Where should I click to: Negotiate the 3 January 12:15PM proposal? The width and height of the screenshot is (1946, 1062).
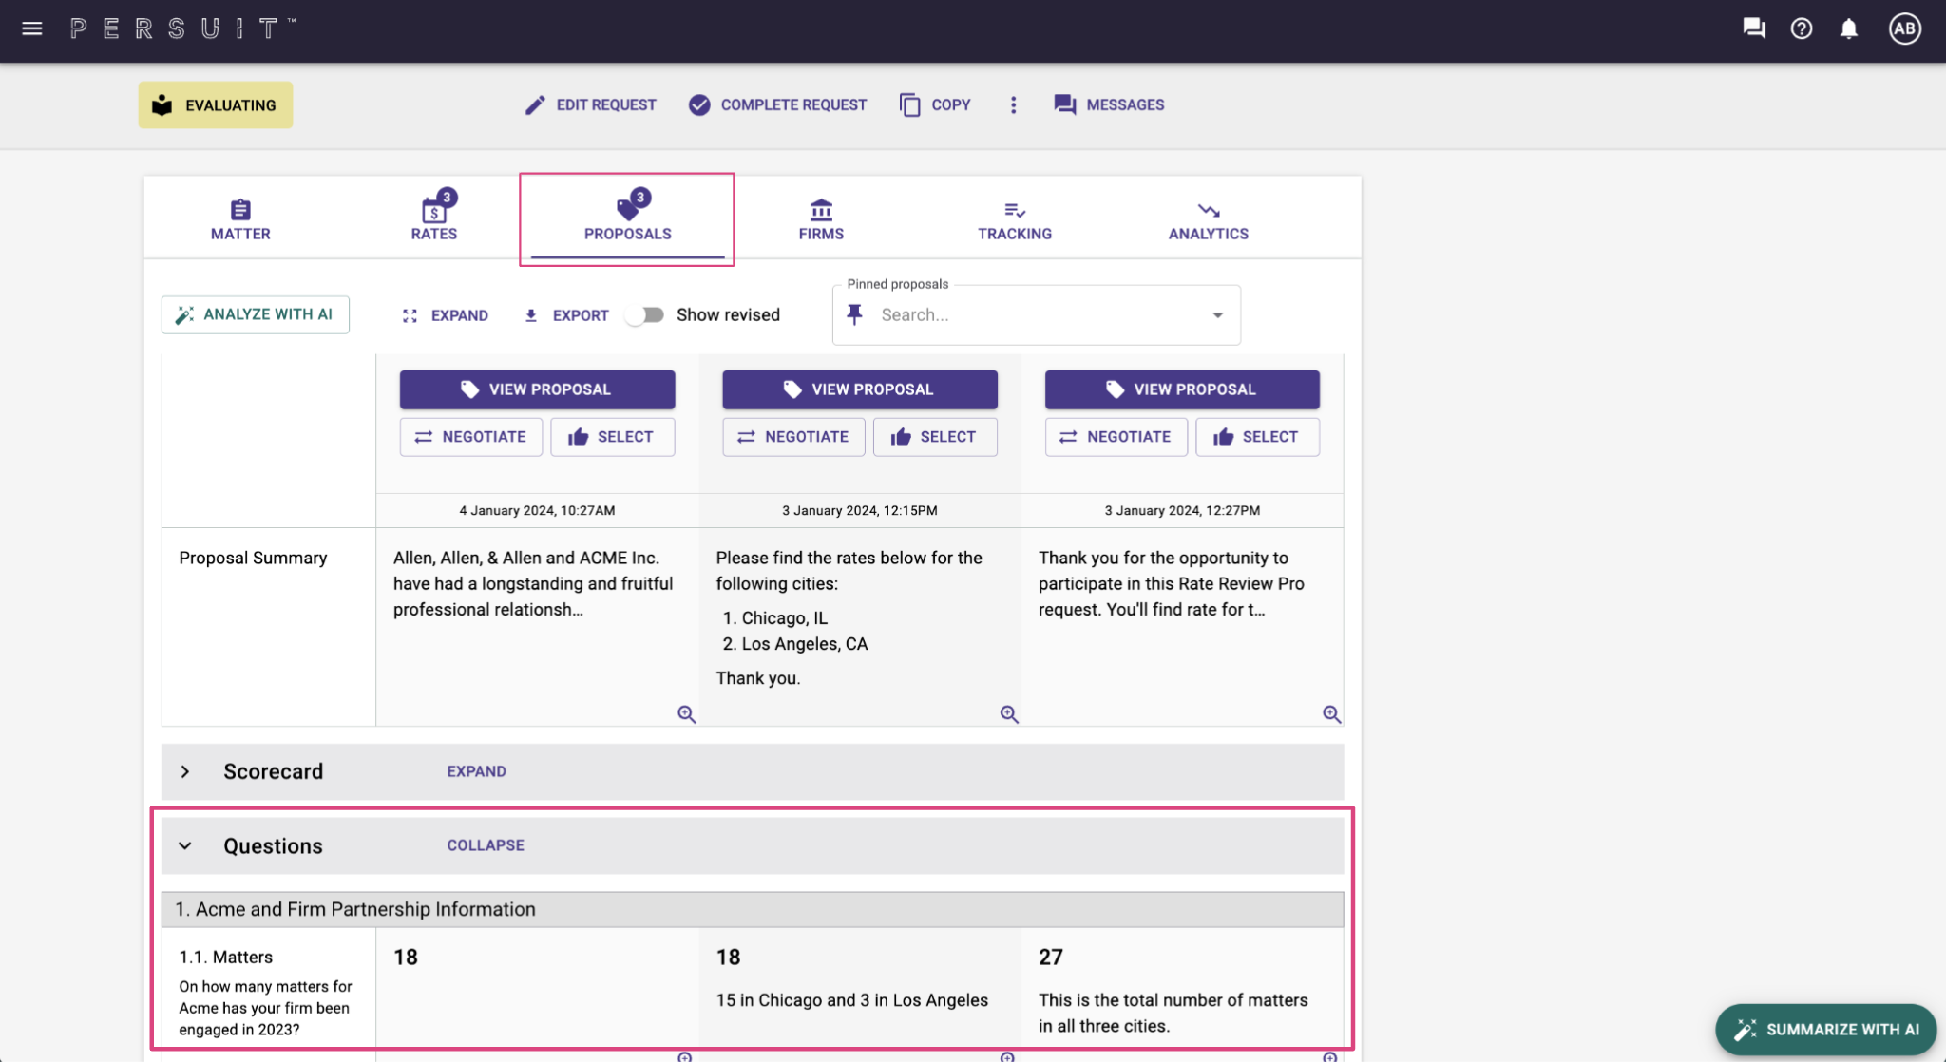(x=793, y=437)
